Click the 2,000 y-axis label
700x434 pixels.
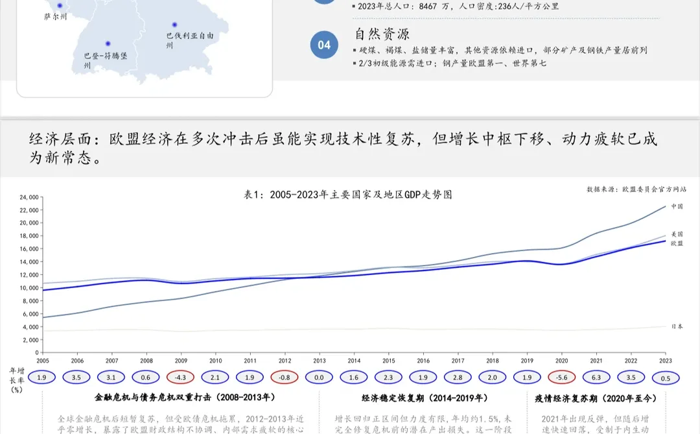30,340
